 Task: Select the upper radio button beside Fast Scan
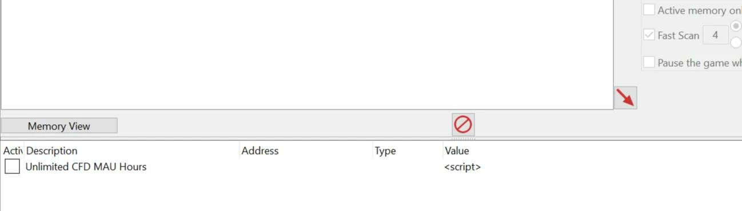[x=737, y=26]
